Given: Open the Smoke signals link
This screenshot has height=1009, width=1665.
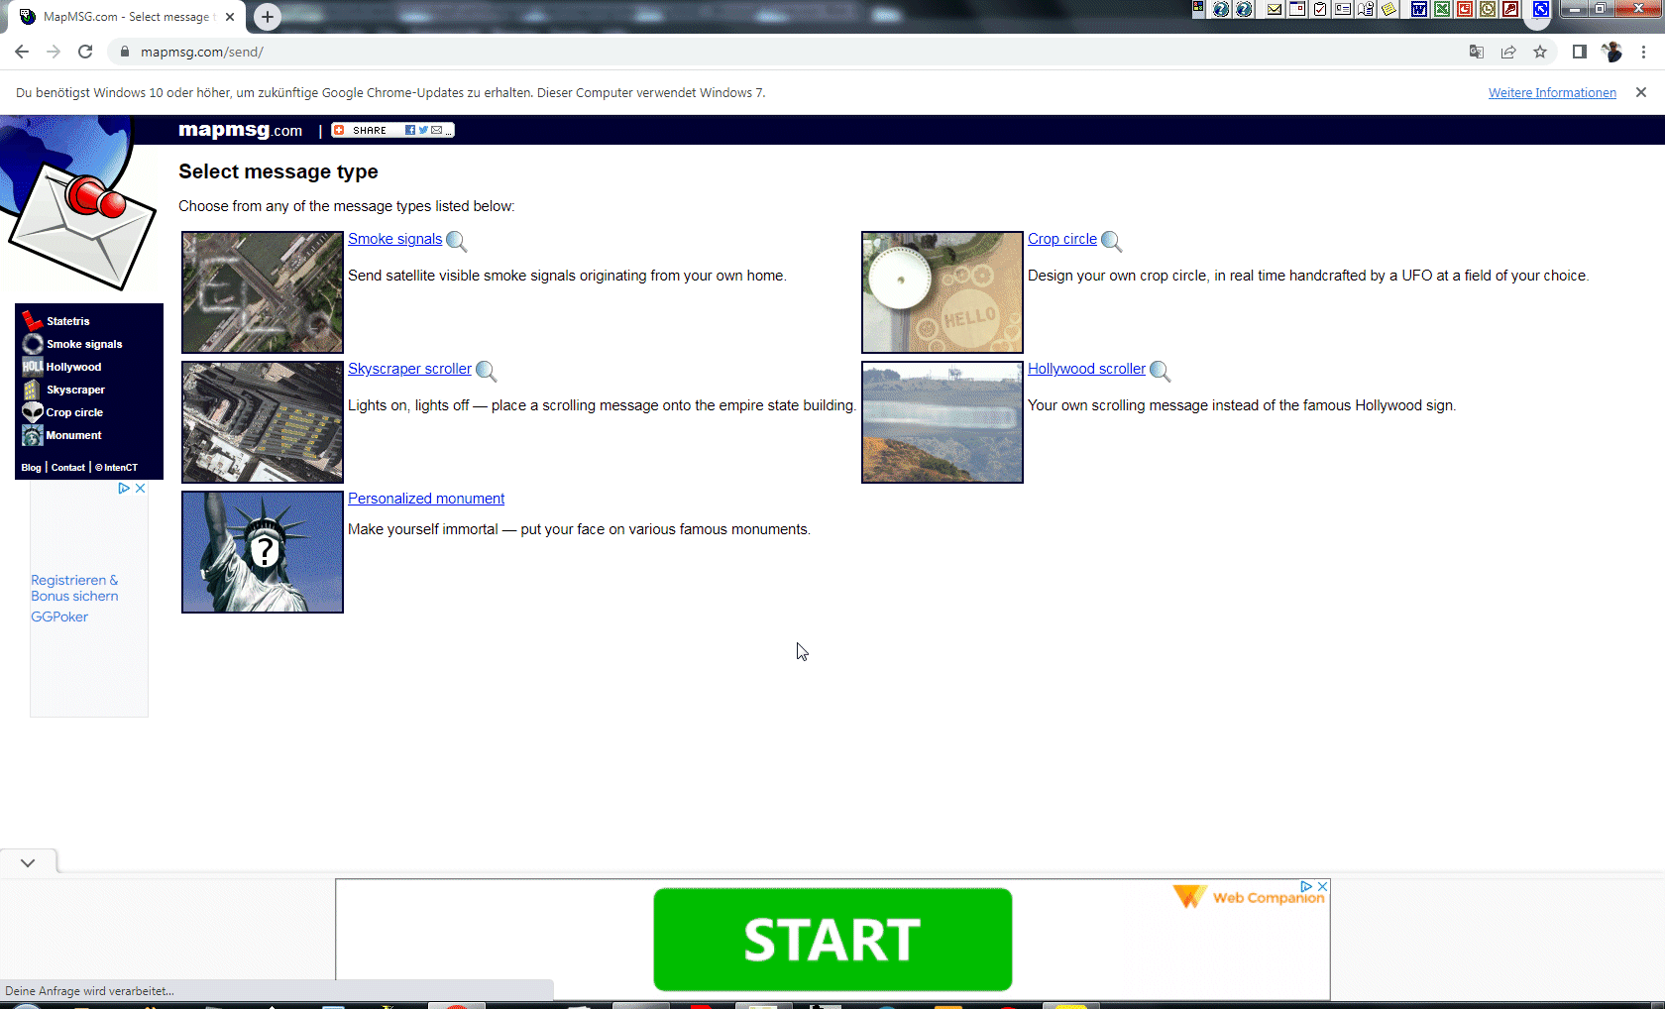Looking at the screenshot, I should click(394, 239).
